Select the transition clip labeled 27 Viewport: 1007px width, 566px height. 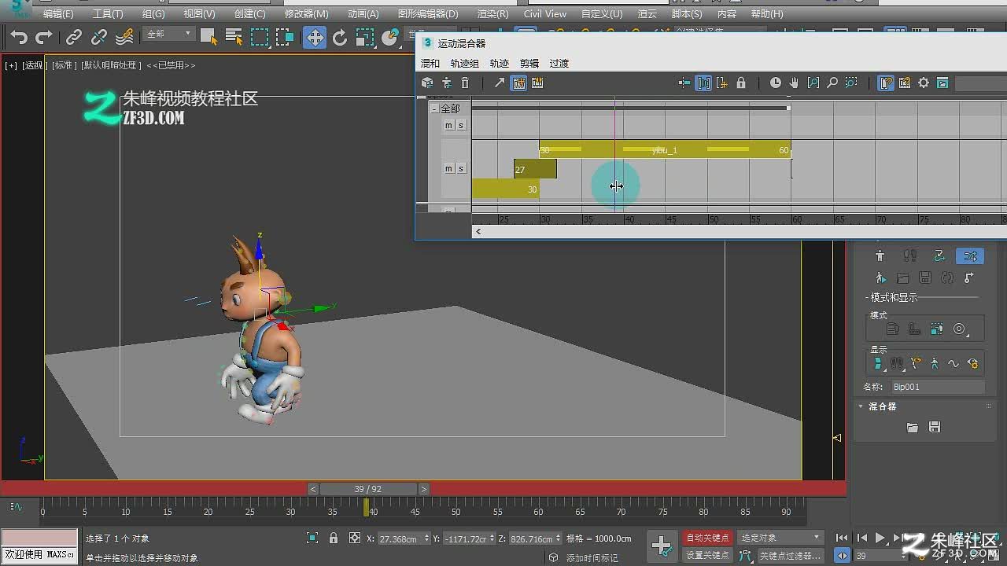(535, 169)
